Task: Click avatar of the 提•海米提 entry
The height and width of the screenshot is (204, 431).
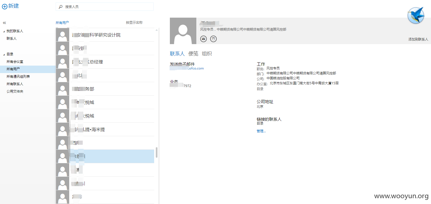Action: (x=63, y=130)
